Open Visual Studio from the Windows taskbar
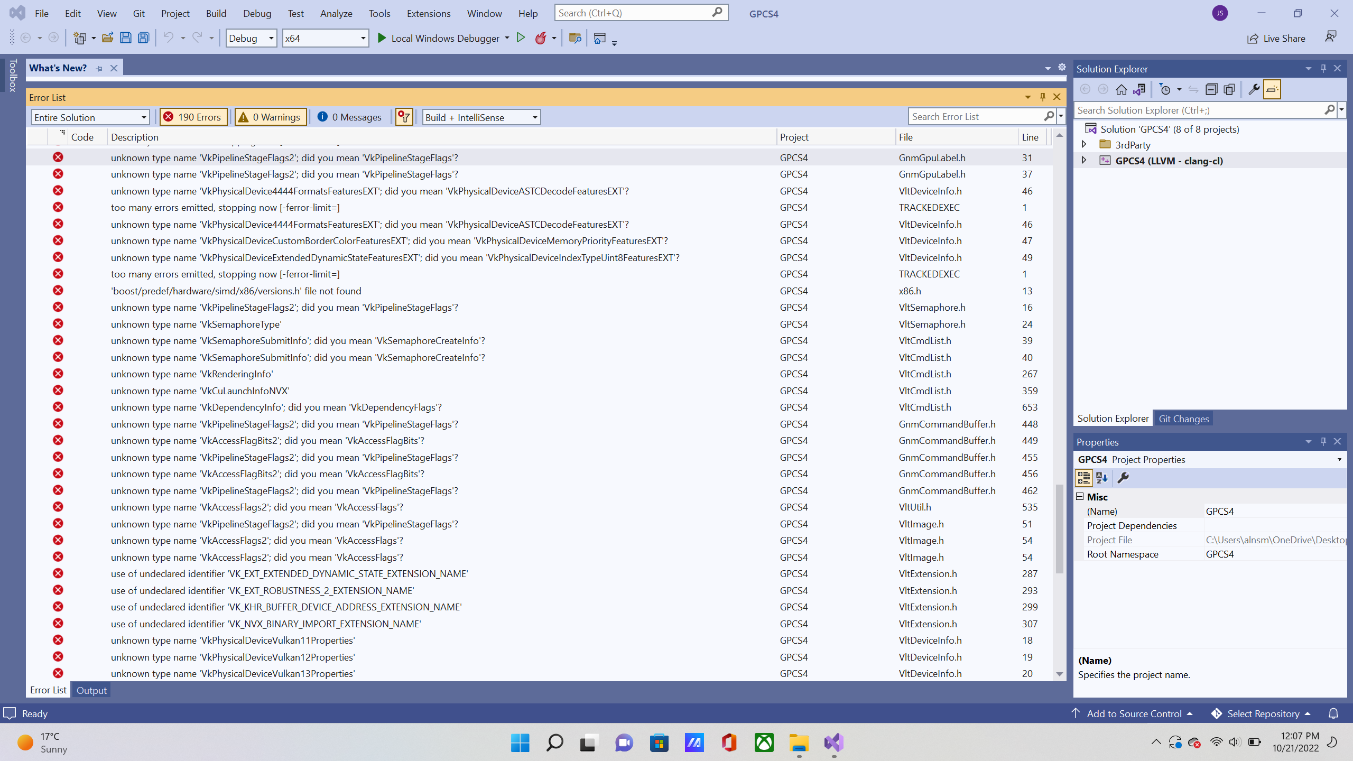Viewport: 1353px width, 761px height. point(833,743)
